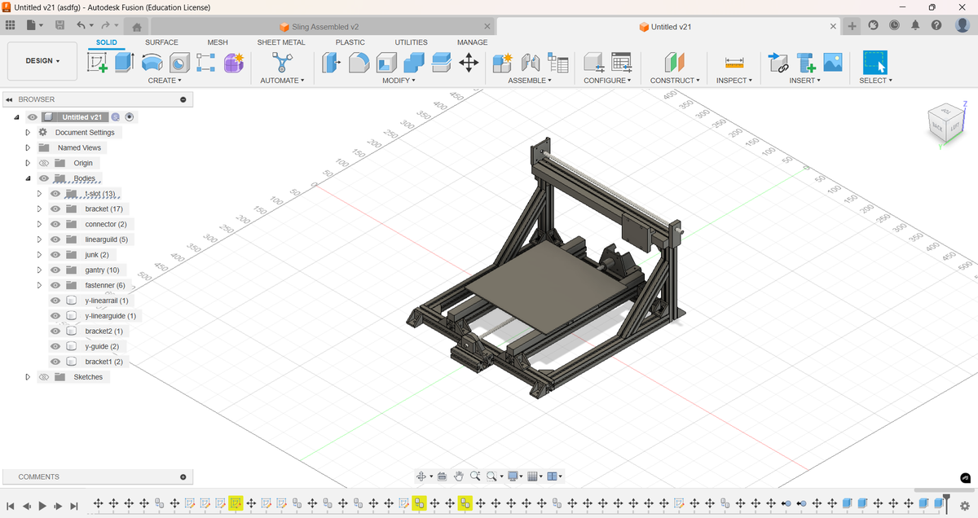Play the timeline
The image size is (978, 518).
coord(42,506)
